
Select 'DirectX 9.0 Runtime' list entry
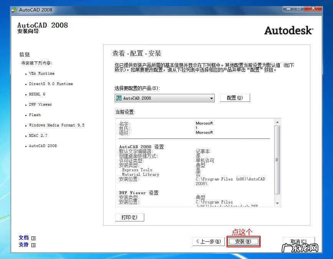point(51,84)
